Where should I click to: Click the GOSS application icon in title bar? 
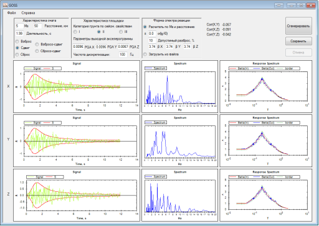coord(5,5)
